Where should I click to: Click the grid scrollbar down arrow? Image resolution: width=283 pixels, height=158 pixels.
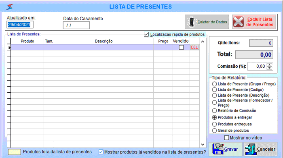click(203, 145)
